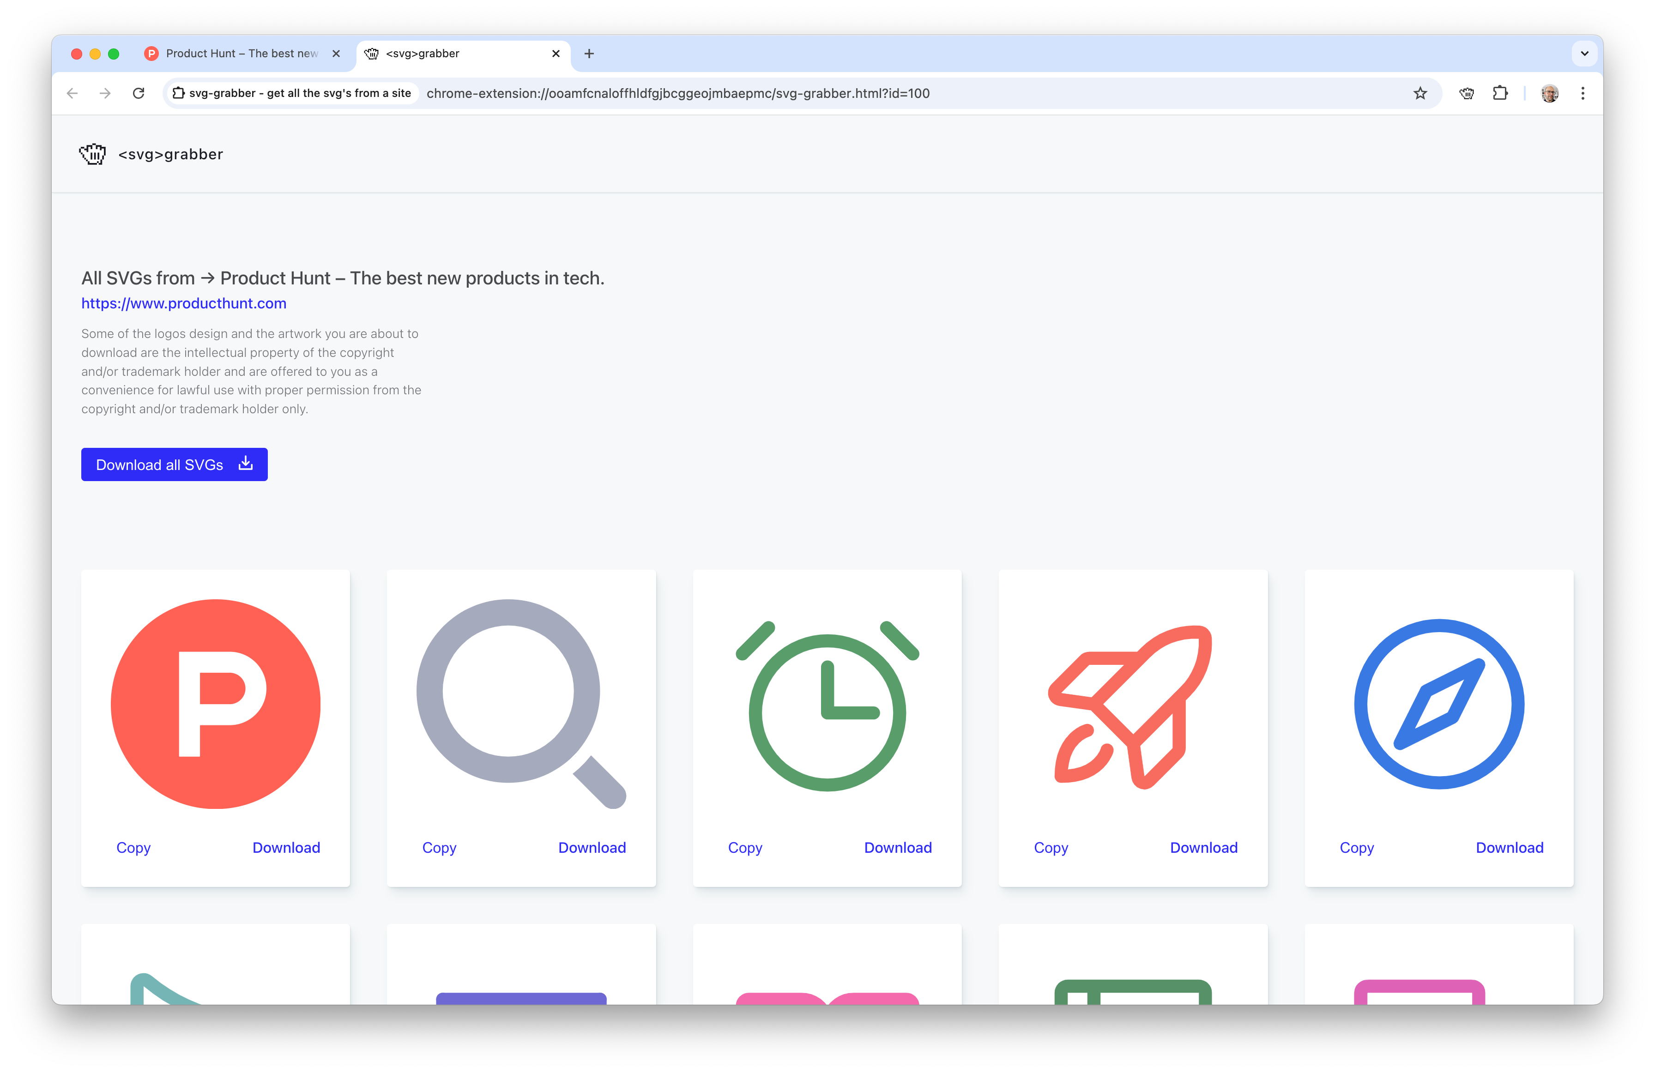Viewport: 1655px width, 1073px height.
Task: Open the Extensions puzzle icon
Action: point(1500,92)
